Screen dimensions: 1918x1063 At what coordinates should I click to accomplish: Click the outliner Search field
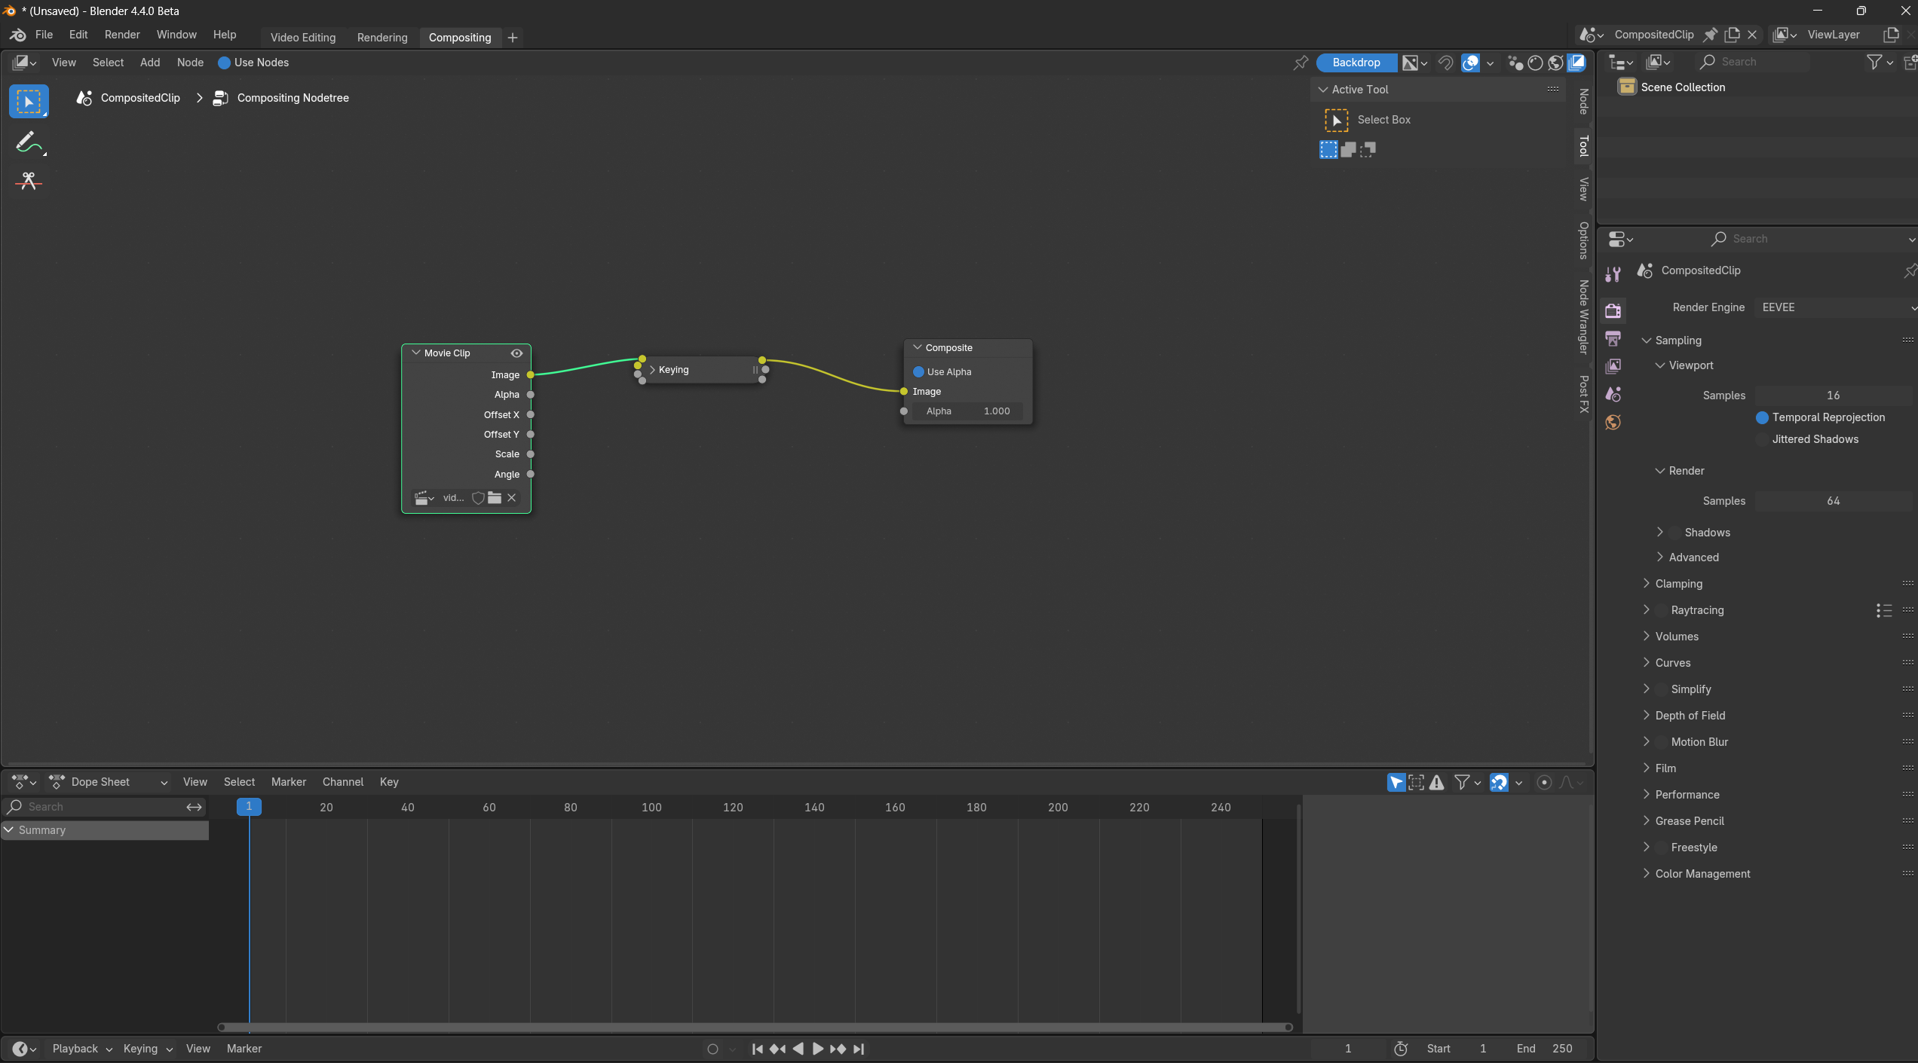click(1754, 62)
